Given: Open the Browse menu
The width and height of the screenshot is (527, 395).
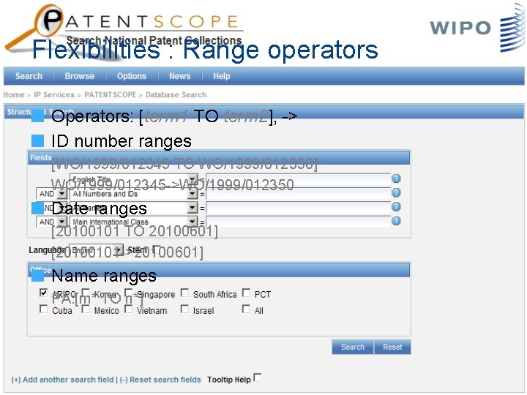Looking at the screenshot, I should coord(80,76).
